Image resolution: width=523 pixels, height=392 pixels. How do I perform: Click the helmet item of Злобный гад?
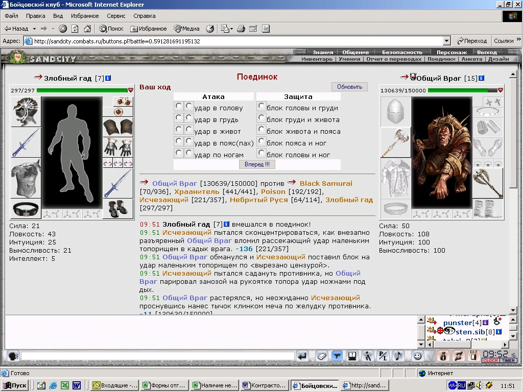point(26,112)
